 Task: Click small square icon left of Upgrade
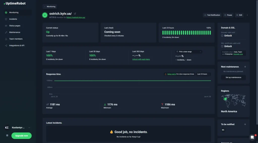click(7, 135)
